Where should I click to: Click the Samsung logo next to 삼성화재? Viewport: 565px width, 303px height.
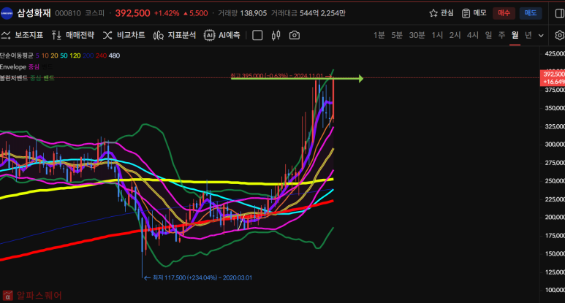7,13
